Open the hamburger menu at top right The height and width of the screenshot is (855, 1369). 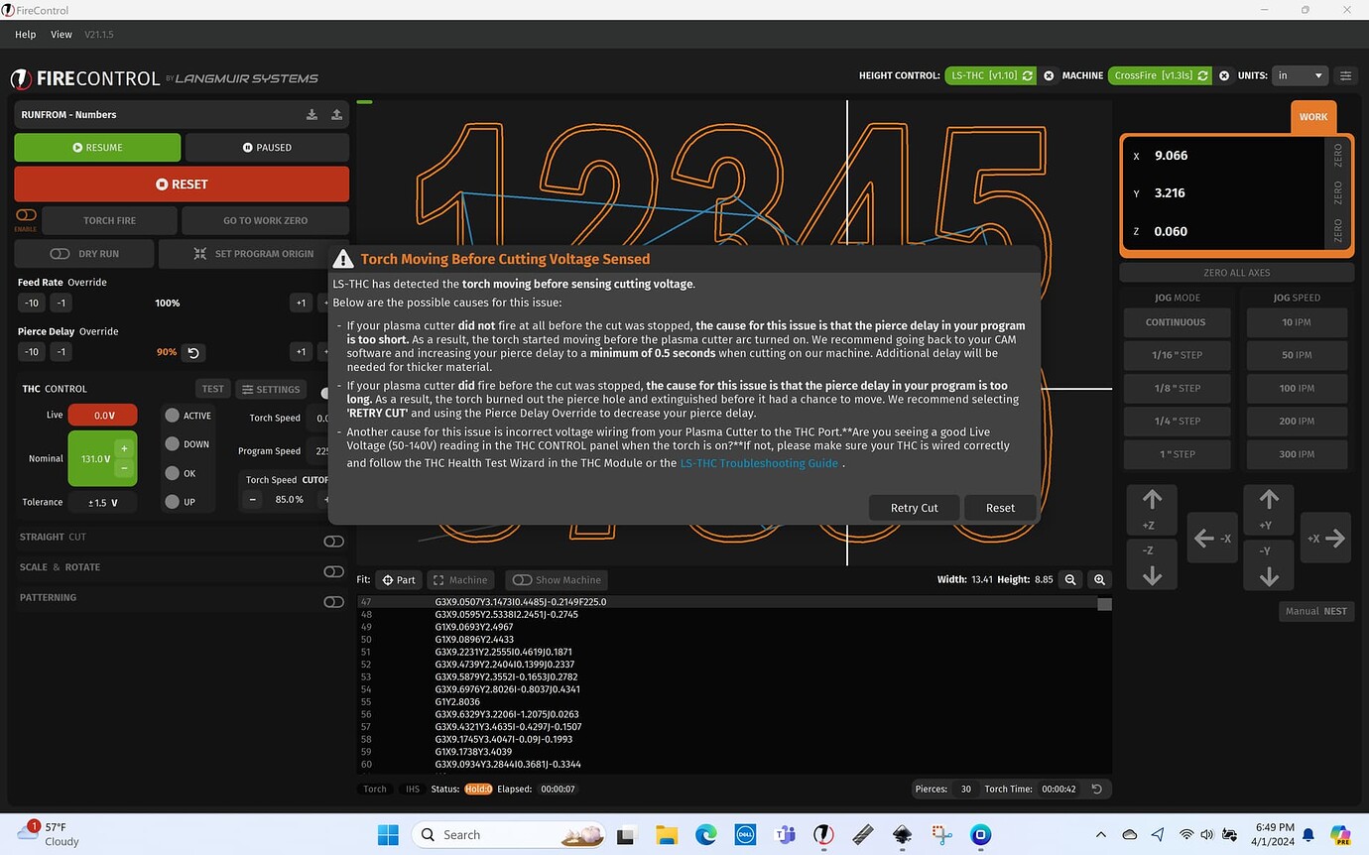click(x=1346, y=75)
